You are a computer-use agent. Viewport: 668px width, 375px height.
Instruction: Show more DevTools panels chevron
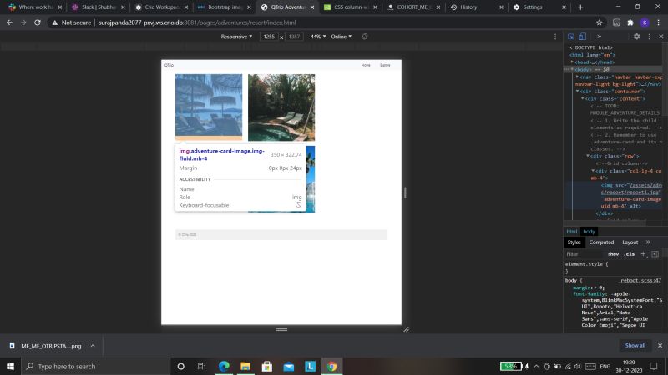pos(599,37)
